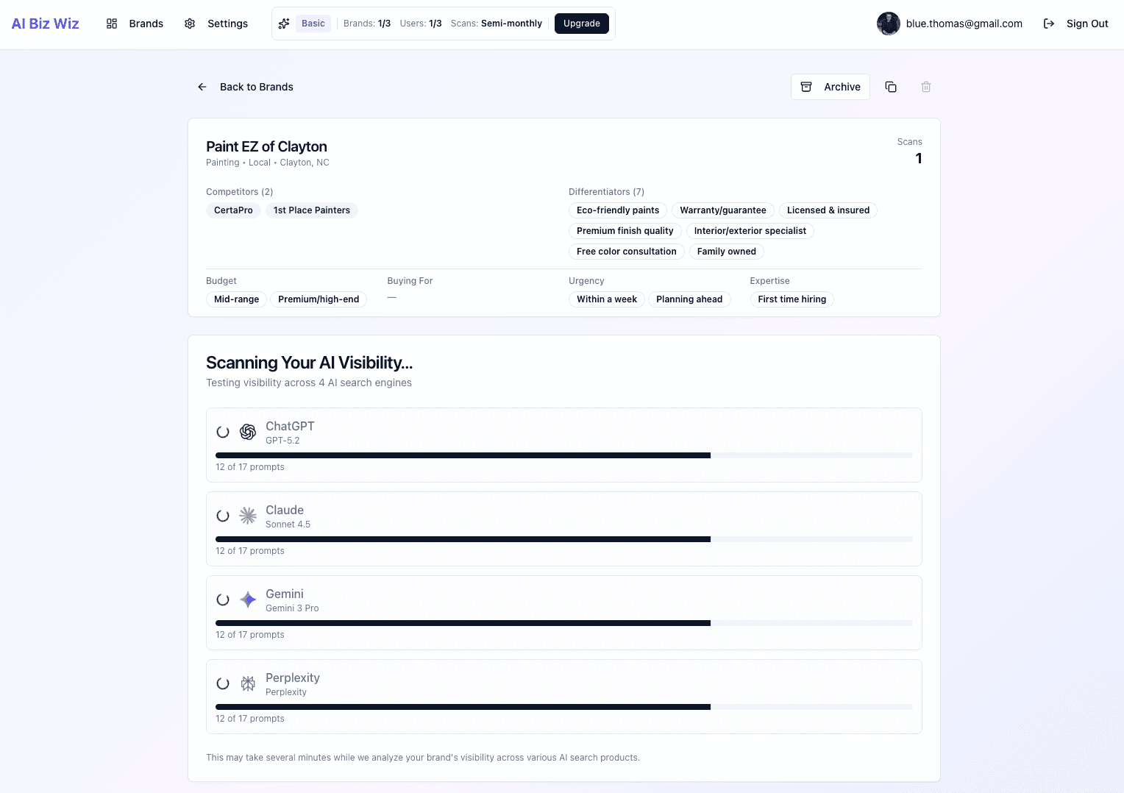Click the delete brand trash icon
Viewport: 1124px width, 793px height.
pos(926,87)
